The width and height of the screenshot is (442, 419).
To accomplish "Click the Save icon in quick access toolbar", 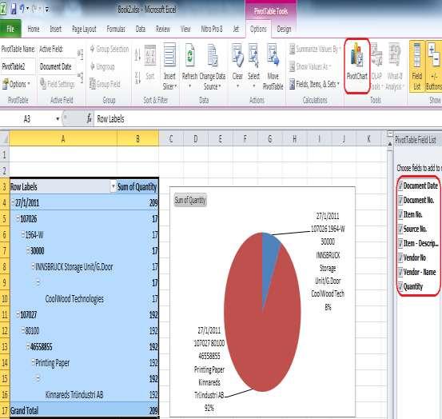I will (x=14, y=9).
